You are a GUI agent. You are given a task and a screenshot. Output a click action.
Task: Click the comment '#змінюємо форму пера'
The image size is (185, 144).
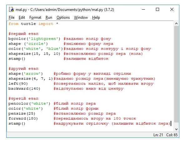point(88,44)
